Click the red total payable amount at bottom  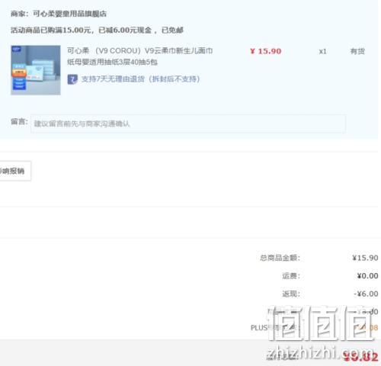click(x=360, y=357)
